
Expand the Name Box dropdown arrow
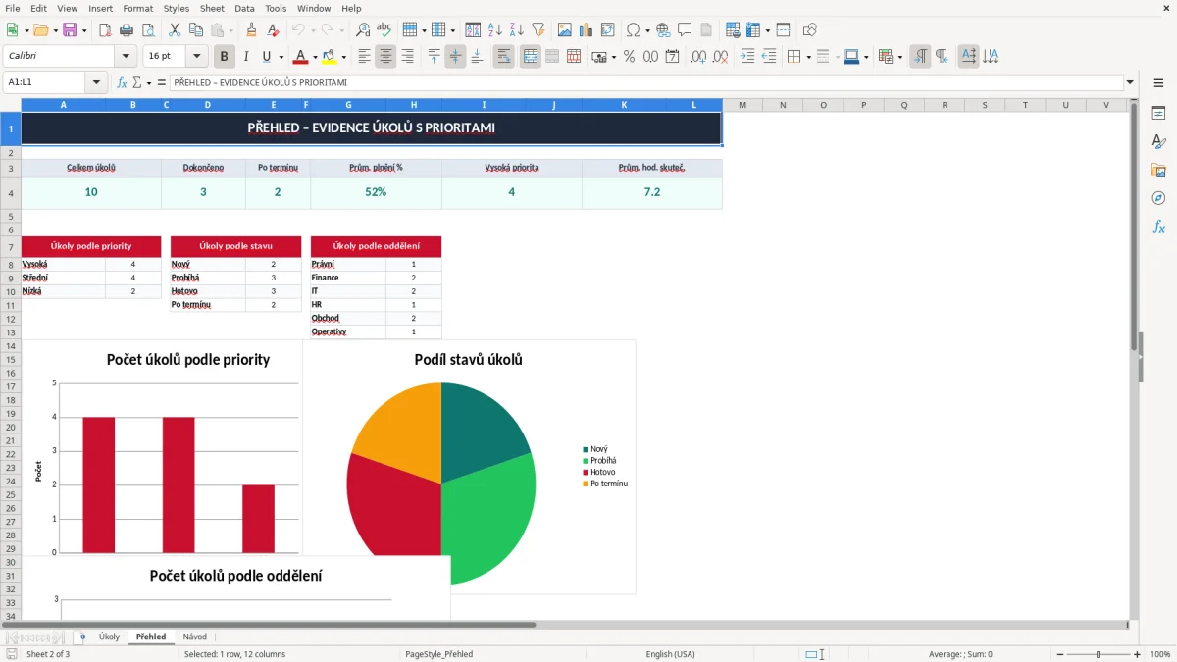pyautogui.click(x=96, y=82)
